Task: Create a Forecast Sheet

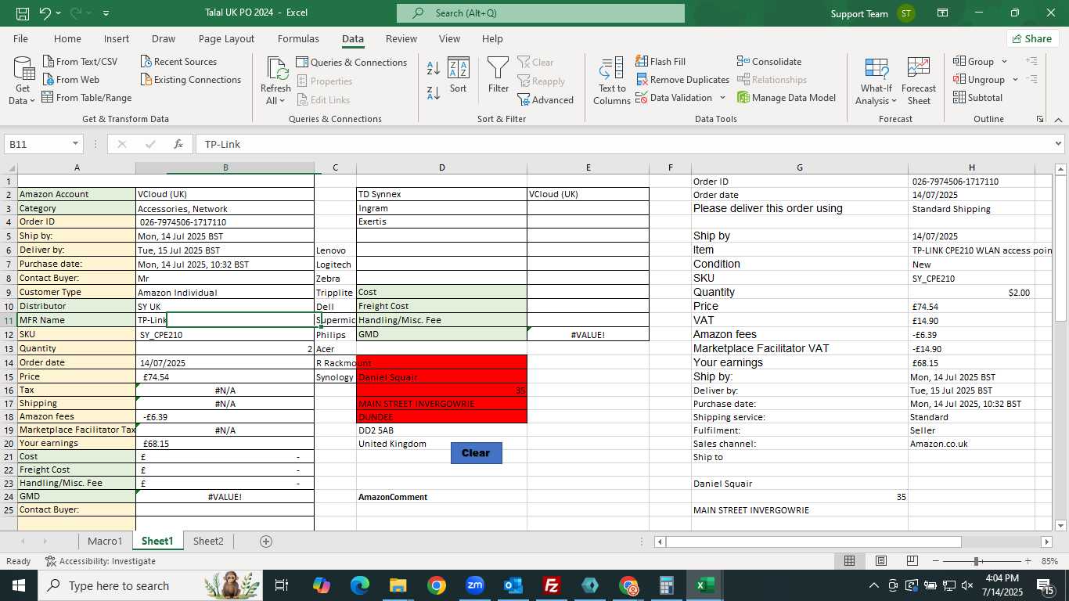Action: 919,81
